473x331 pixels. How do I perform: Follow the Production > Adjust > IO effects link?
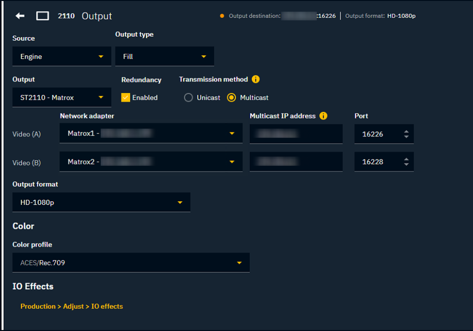click(72, 307)
